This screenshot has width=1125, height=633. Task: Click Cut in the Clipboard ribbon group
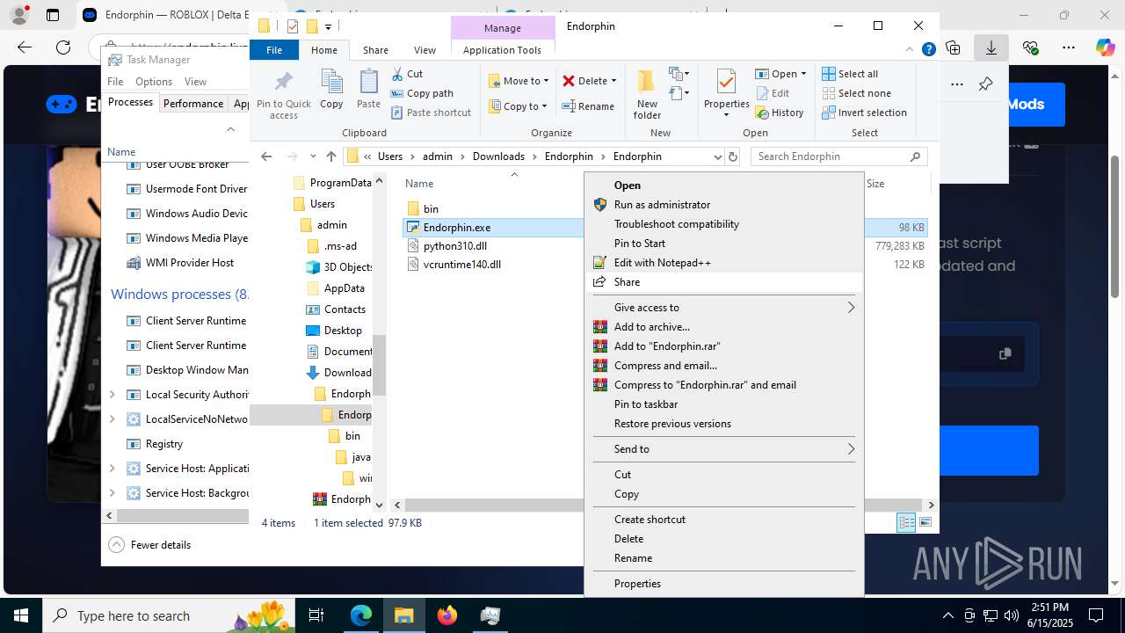click(x=407, y=74)
